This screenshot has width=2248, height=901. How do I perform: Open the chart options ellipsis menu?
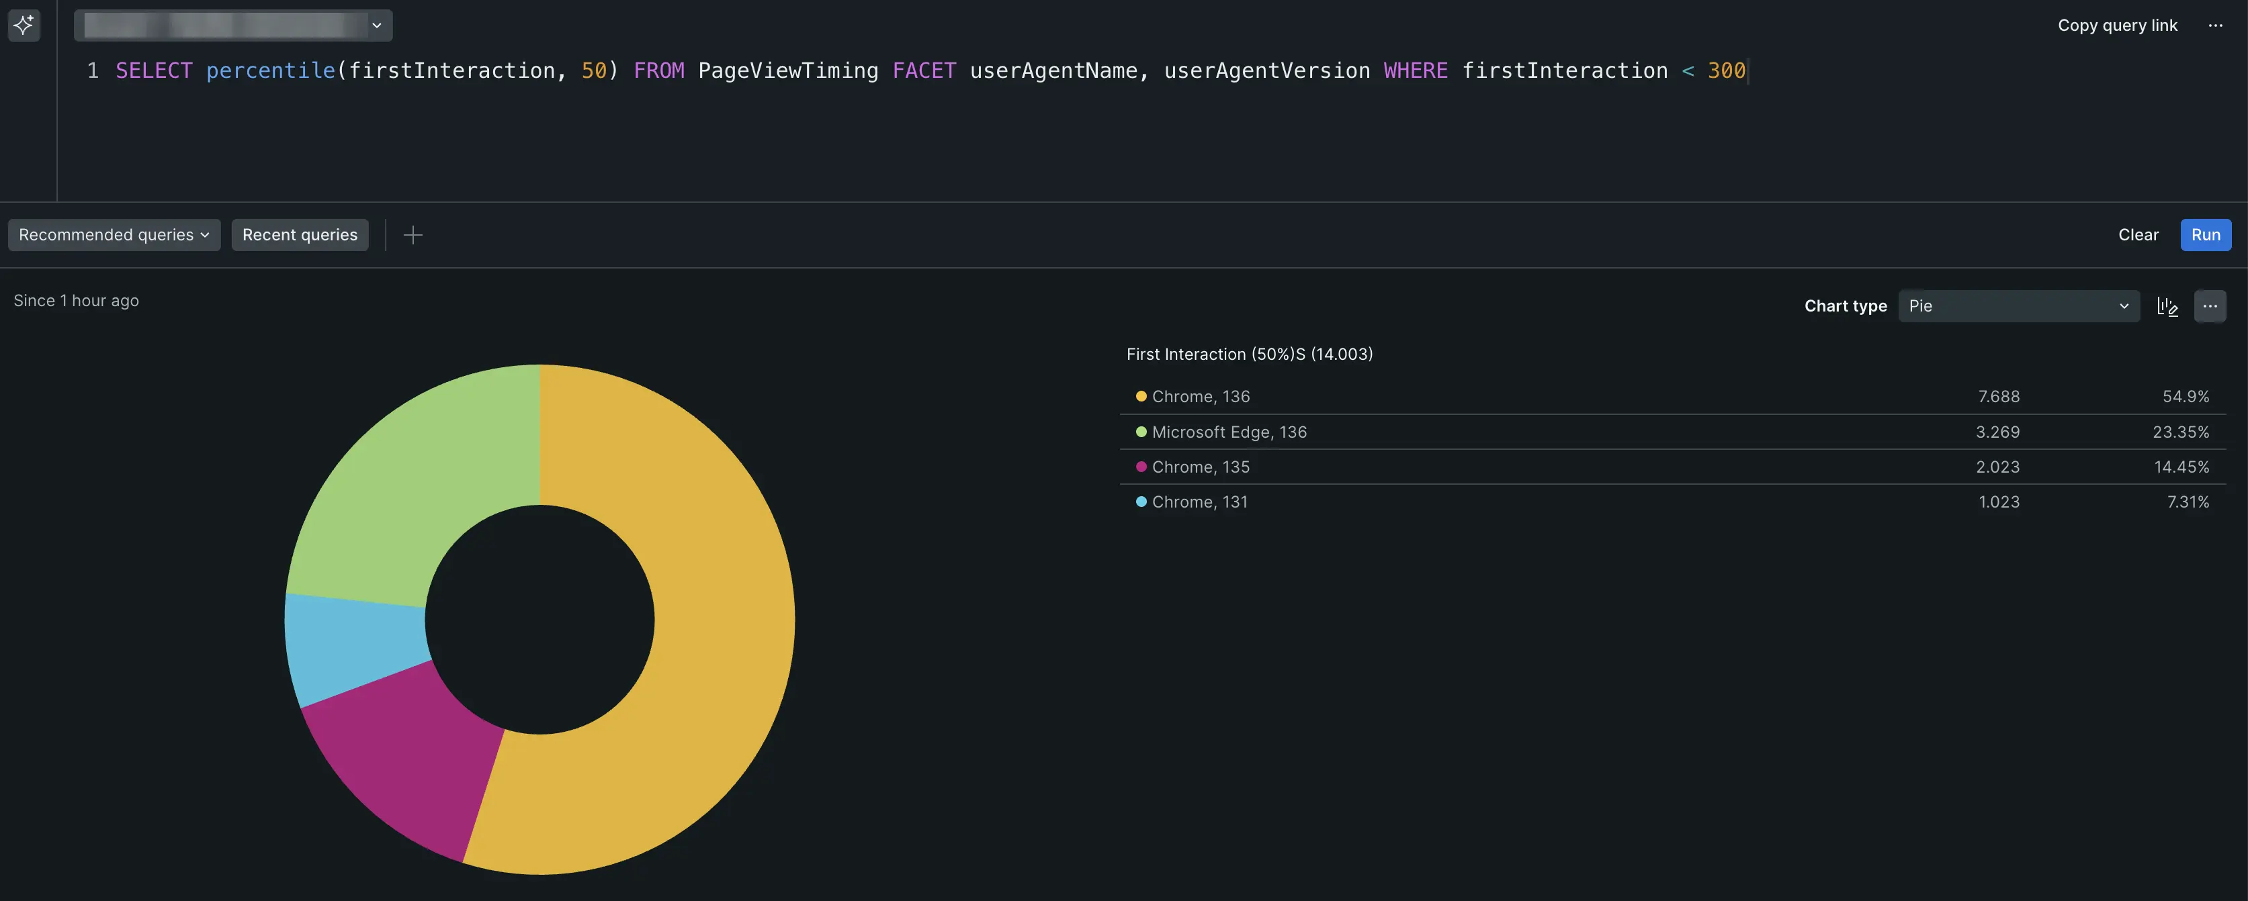(x=2209, y=306)
